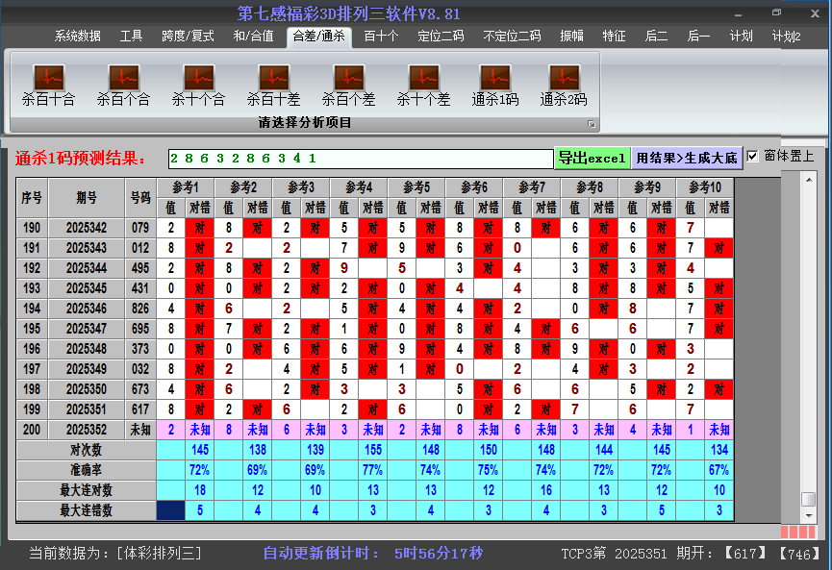This screenshot has width=832, height=570.
Task: Click the vertical scrollbar down arrow
Action: [x=809, y=516]
